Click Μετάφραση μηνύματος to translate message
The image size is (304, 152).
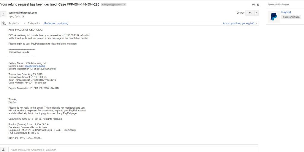[x=56, y=23]
